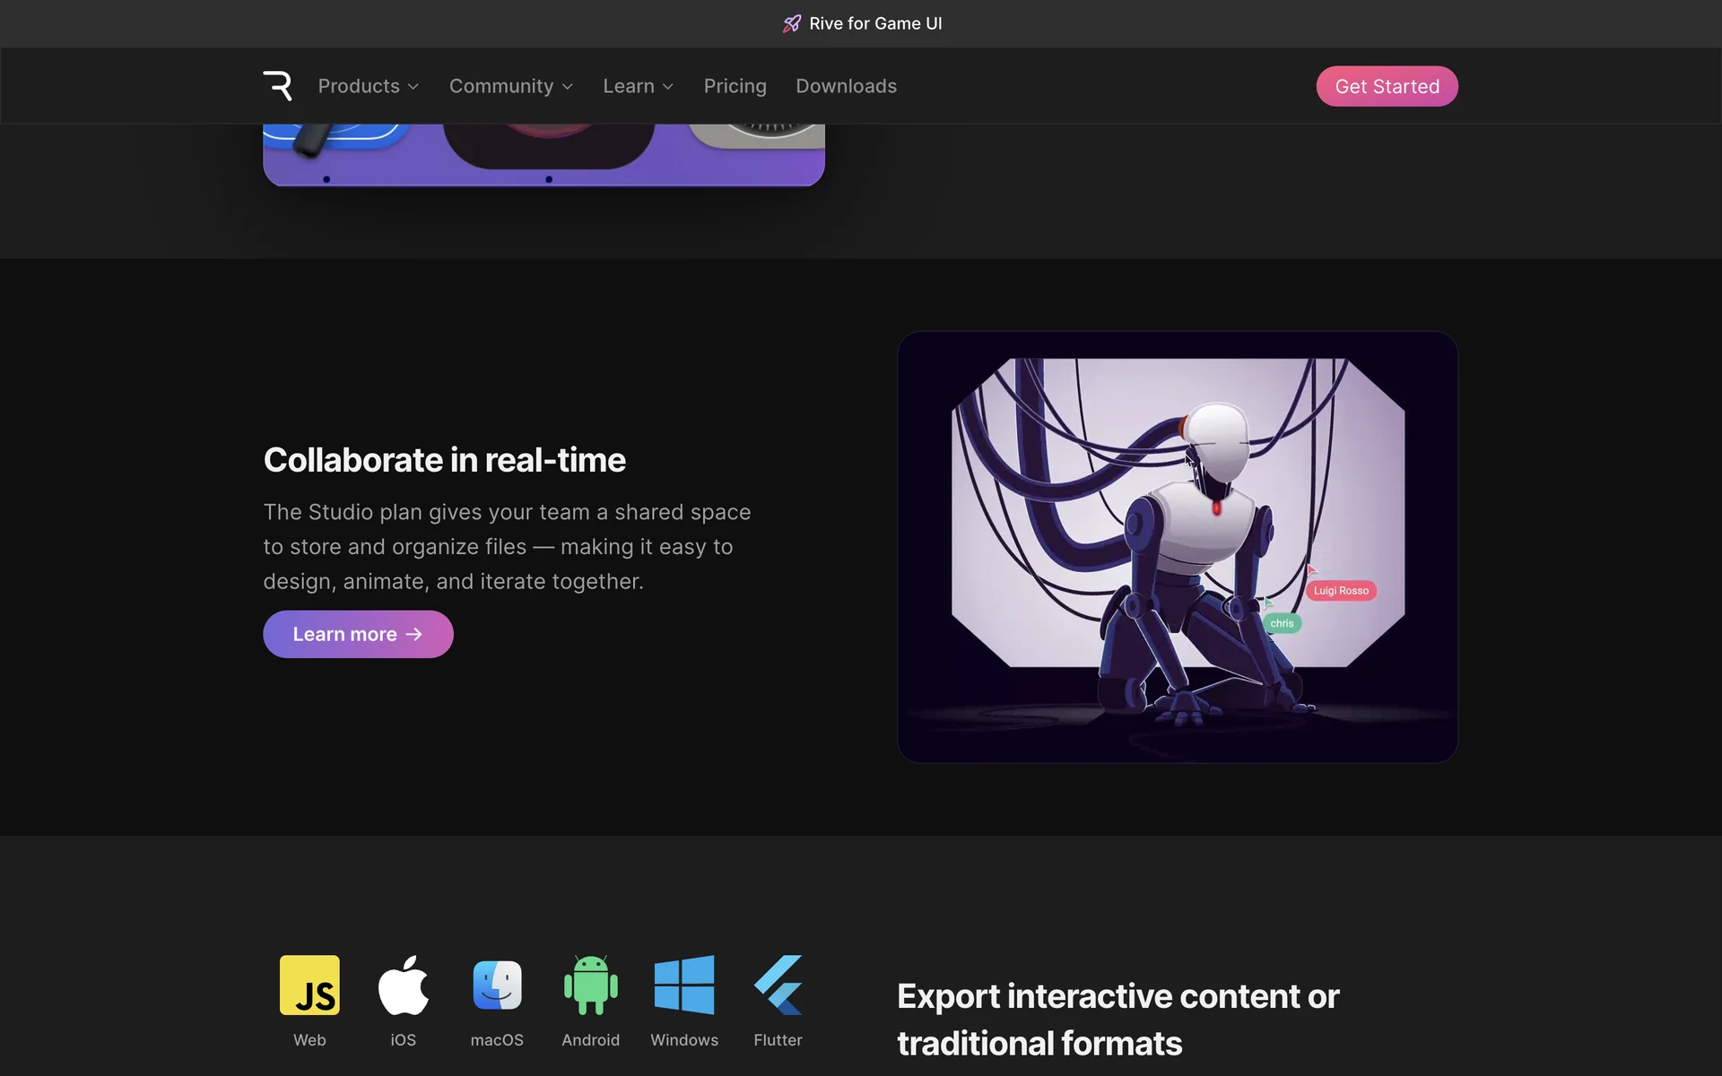Select the Android robot platform icon
Image resolution: width=1722 pixels, height=1076 pixels.
[590, 985]
